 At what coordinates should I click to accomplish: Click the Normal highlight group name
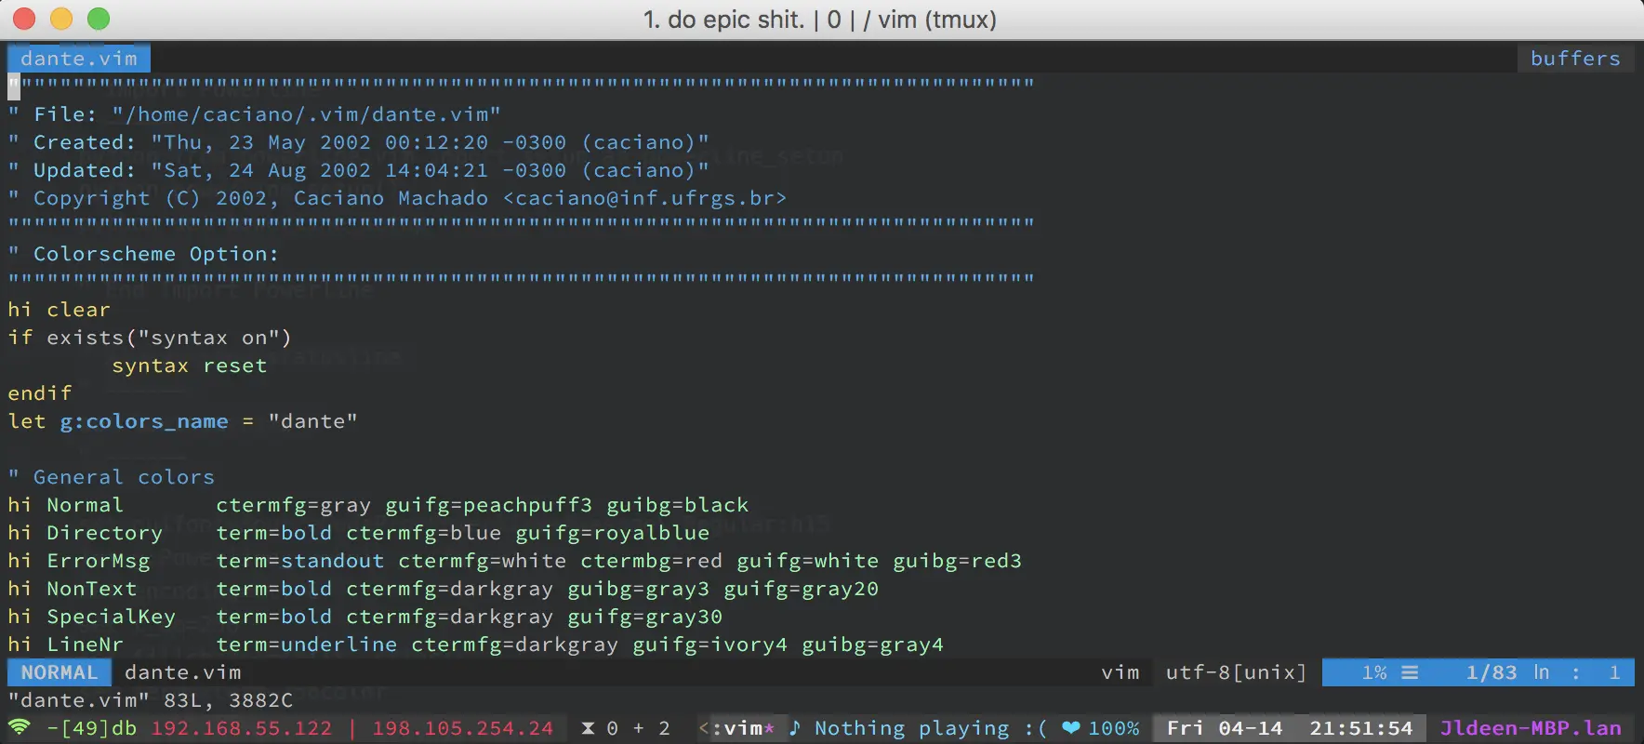[86, 505]
